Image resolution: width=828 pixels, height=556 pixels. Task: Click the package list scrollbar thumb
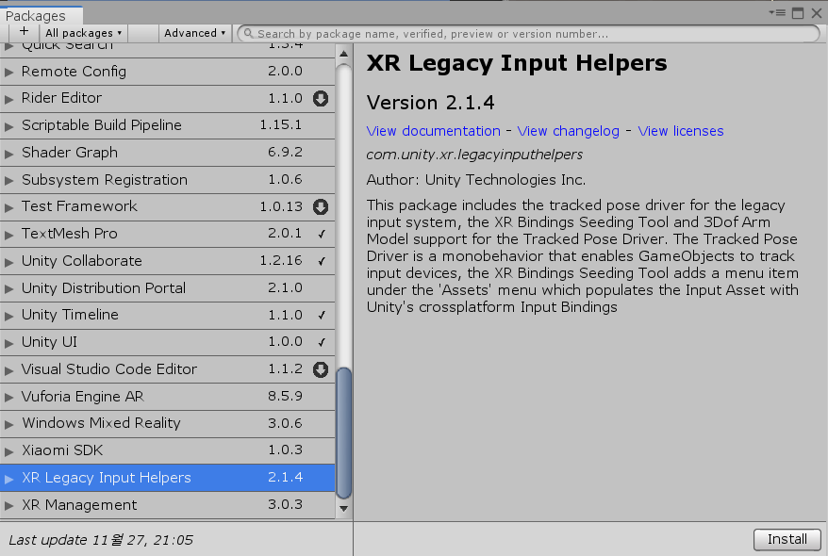tap(344, 433)
